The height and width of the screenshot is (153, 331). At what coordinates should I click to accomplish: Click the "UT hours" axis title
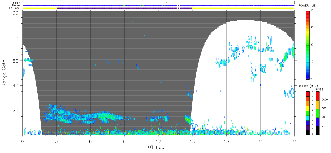click(x=158, y=147)
